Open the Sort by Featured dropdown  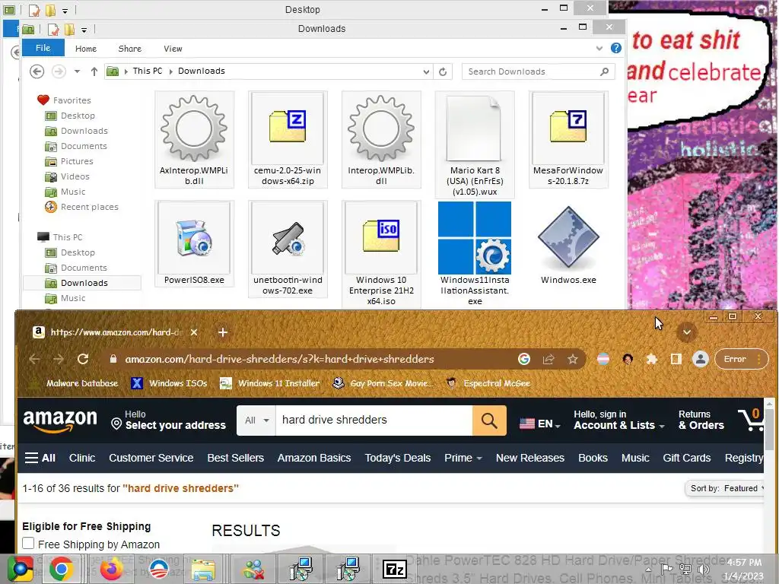(725, 488)
